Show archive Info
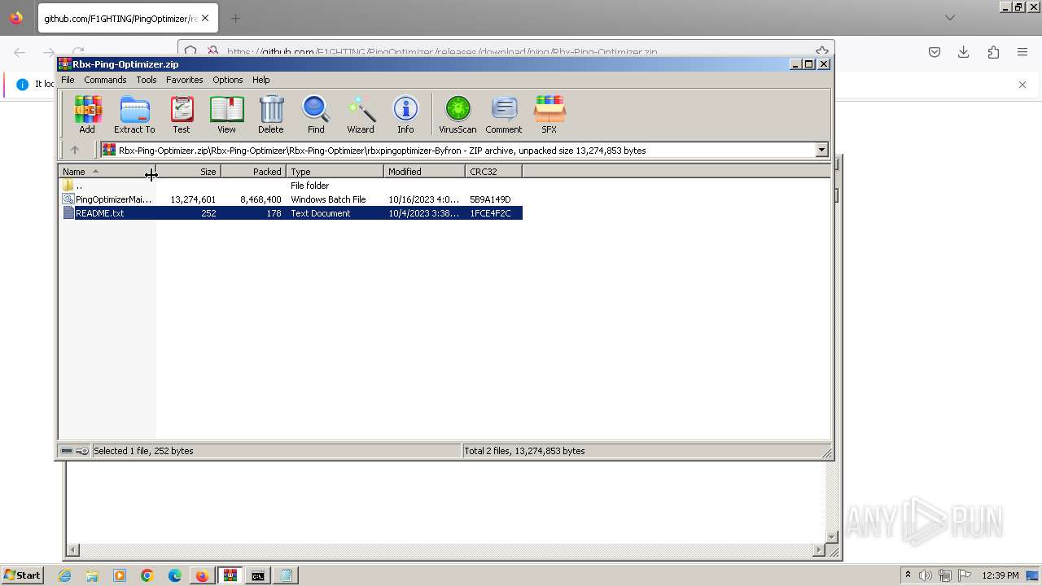The image size is (1042, 586). [405, 114]
